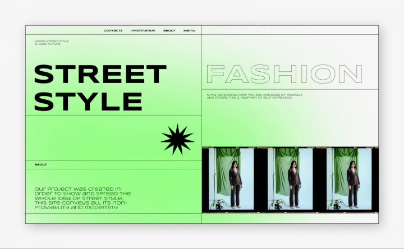Click the about section label above the paragraph
The image size is (404, 249).
pyautogui.click(x=41, y=164)
